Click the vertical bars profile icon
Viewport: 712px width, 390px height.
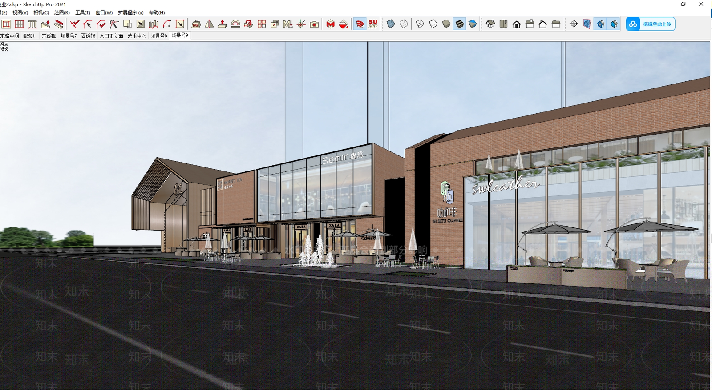154,24
